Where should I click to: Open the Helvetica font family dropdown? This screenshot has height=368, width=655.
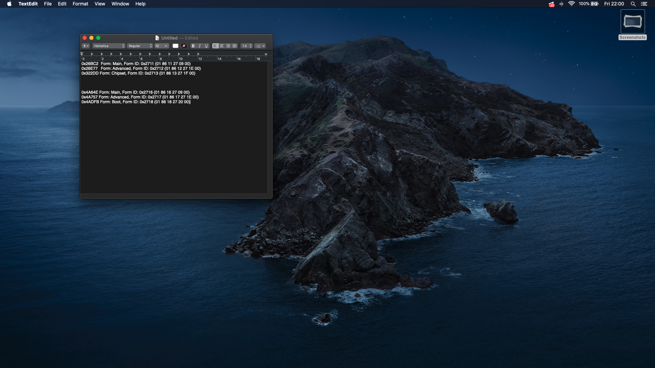click(x=109, y=46)
